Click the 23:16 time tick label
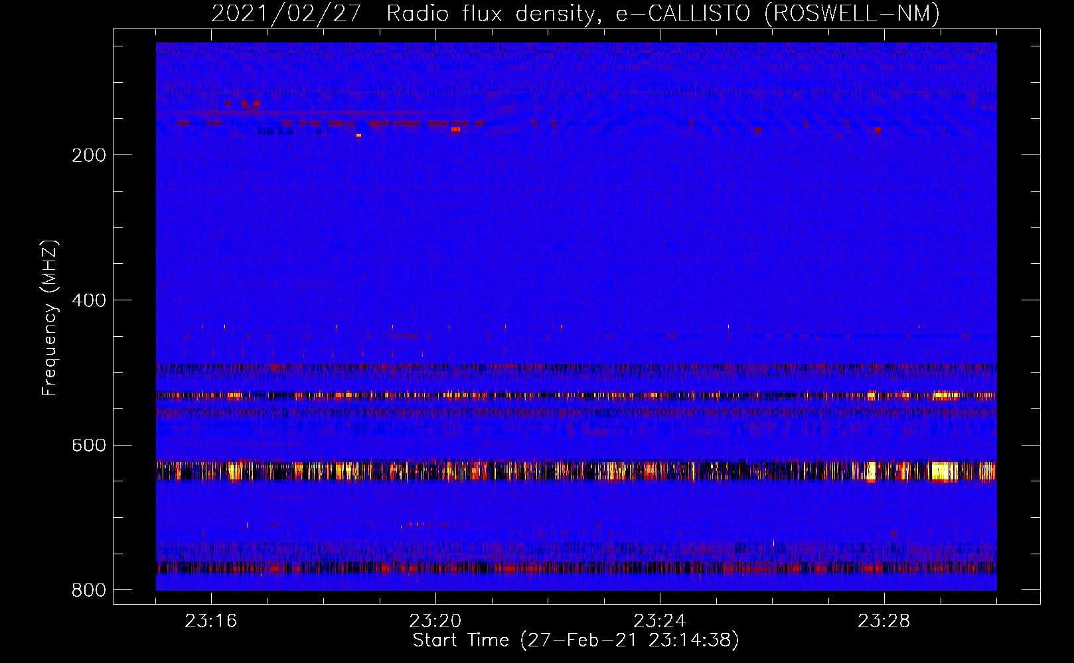Viewport: 1074px width, 663px height. click(211, 621)
